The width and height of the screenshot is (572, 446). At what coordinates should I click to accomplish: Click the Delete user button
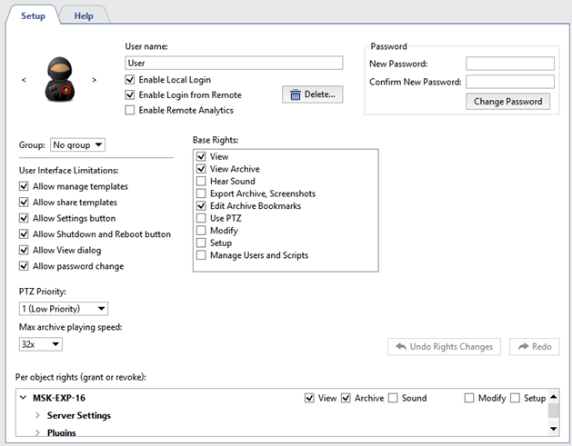pyautogui.click(x=312, y=94)
